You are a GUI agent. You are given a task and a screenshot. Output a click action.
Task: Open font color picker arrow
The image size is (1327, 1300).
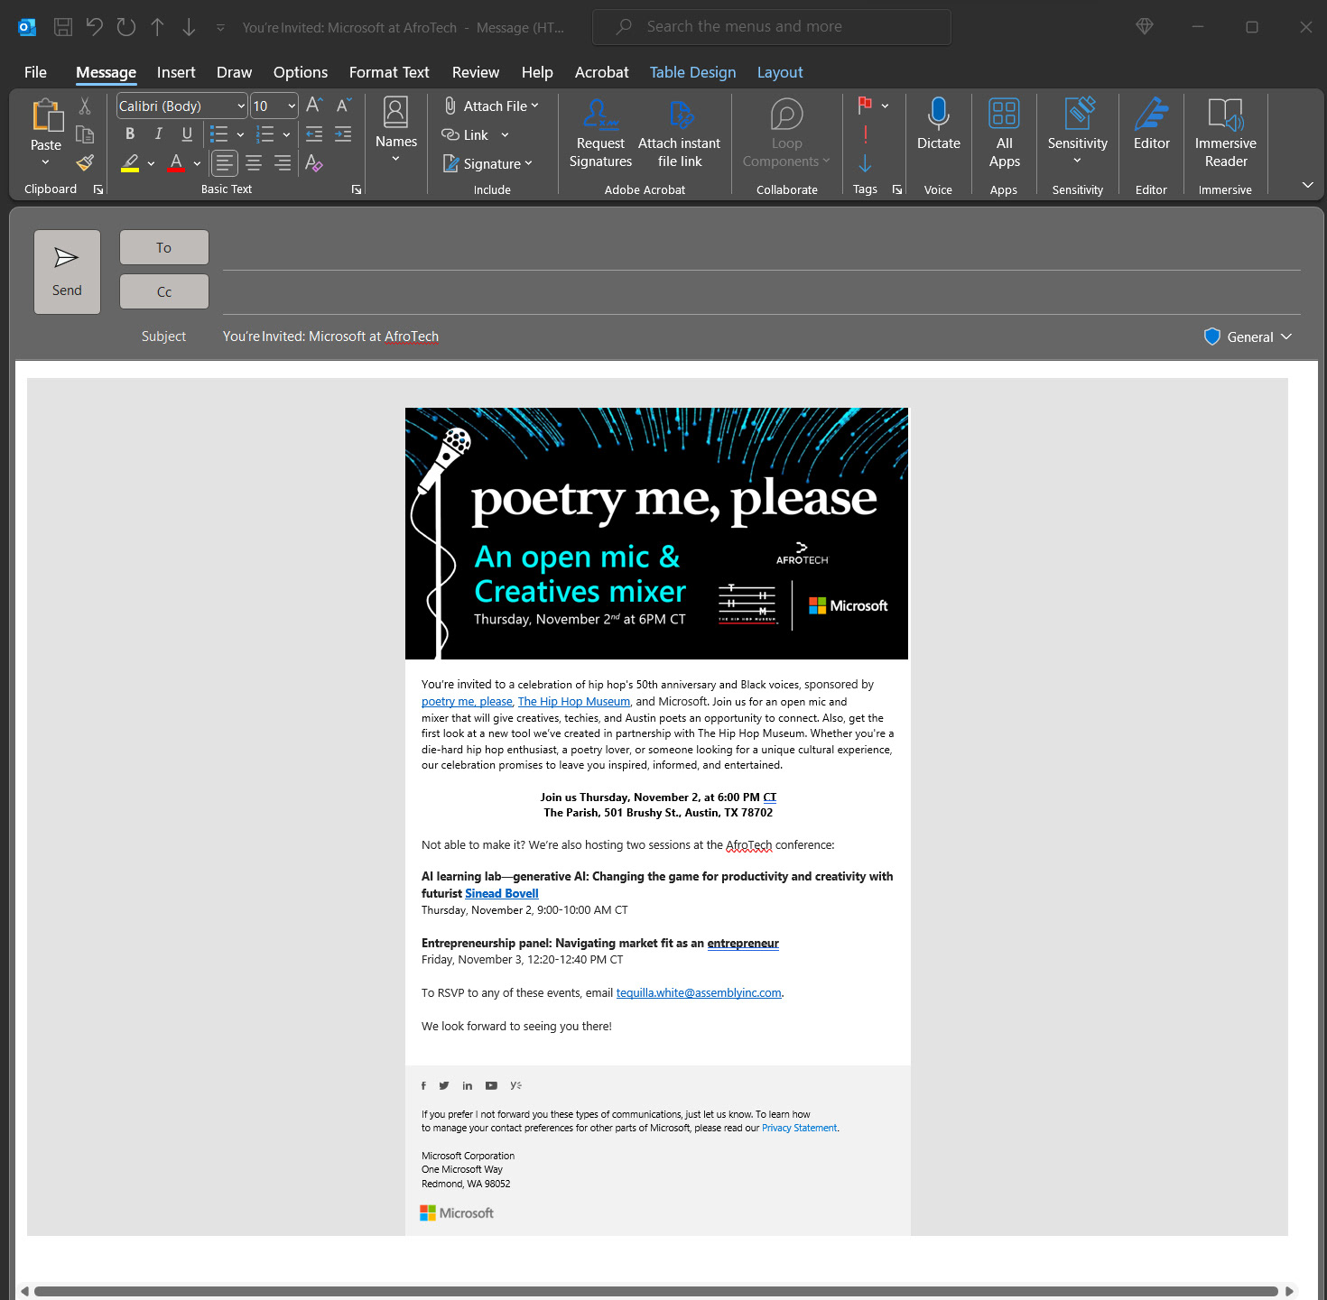(x=197, y=164)
